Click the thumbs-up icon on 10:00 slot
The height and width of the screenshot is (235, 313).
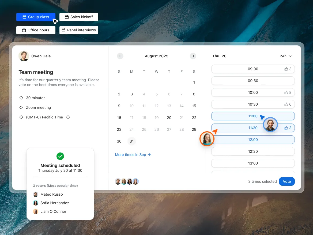(x=286, y=92)
